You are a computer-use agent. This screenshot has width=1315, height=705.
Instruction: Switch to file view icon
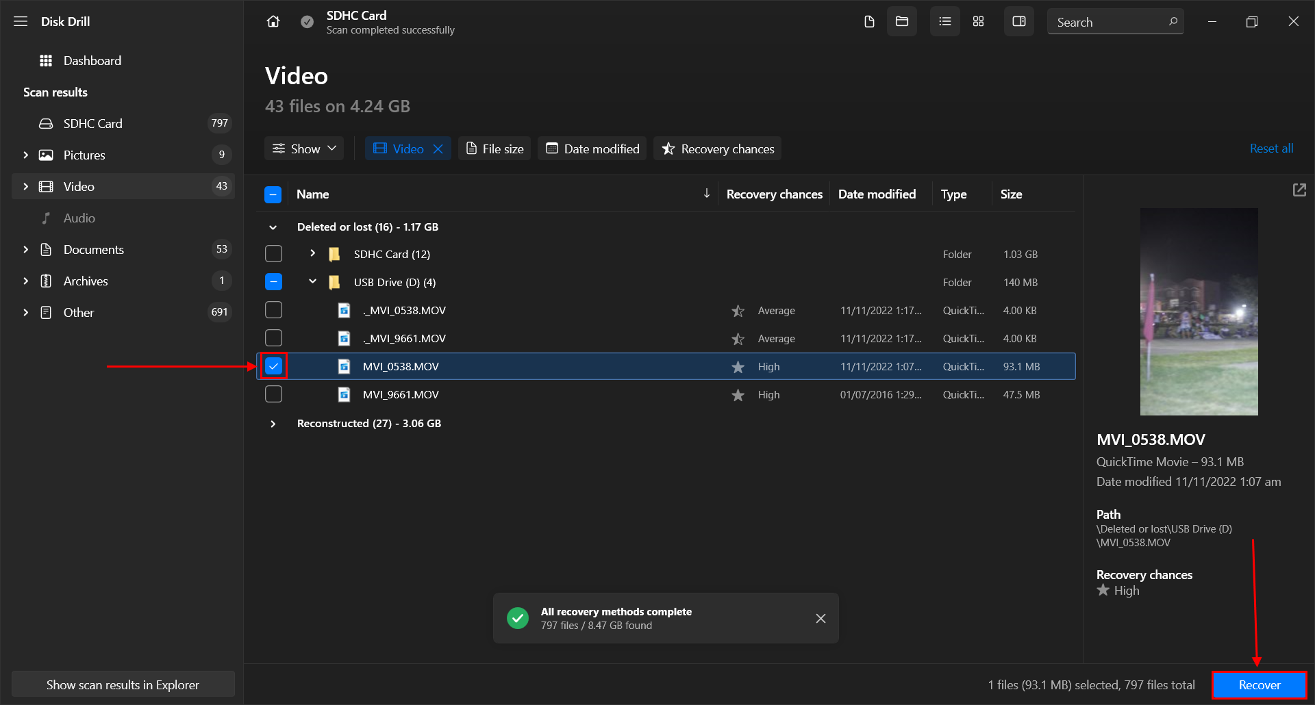[869, 22]
